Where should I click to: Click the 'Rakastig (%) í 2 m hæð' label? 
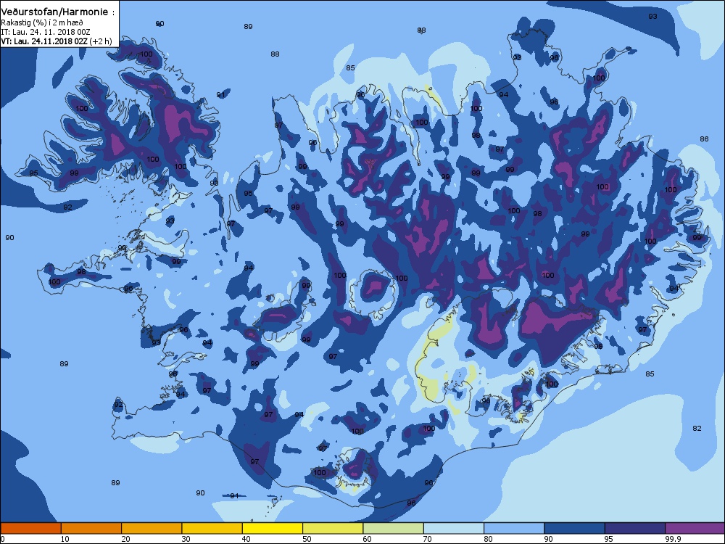tap(42, 22)
